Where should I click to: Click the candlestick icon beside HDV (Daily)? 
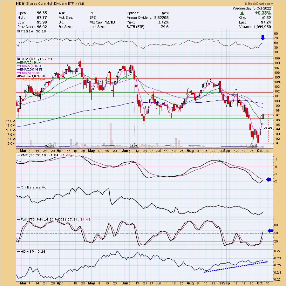coord(18,59)
